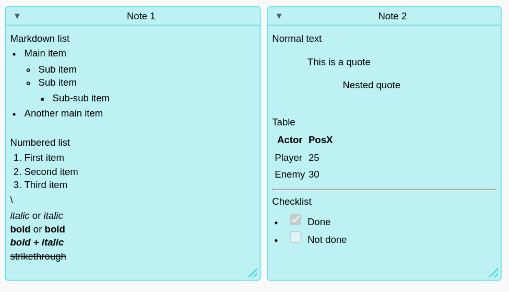Click the horizontal rule above Checklist

coord(384,190)
